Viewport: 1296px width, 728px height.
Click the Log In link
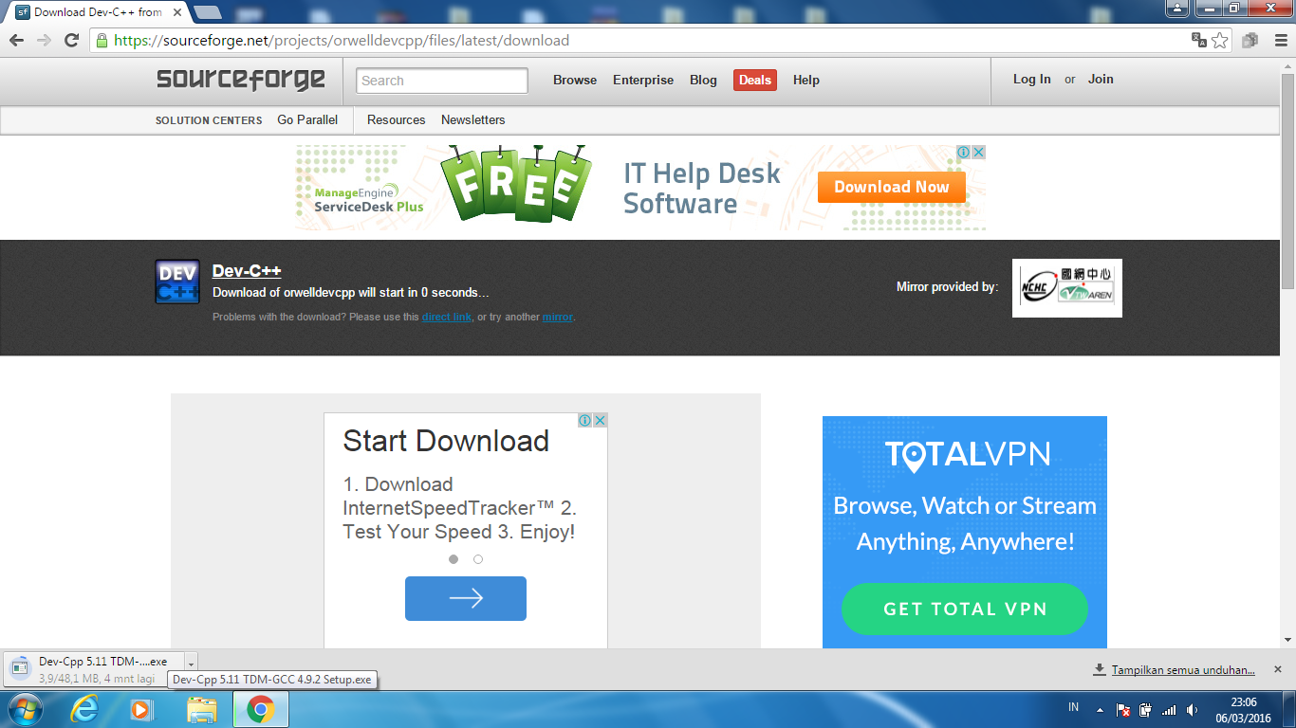coord(1032,79)
